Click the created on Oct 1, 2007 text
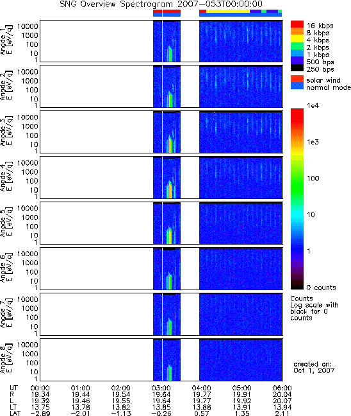 (x=314, y=367)
